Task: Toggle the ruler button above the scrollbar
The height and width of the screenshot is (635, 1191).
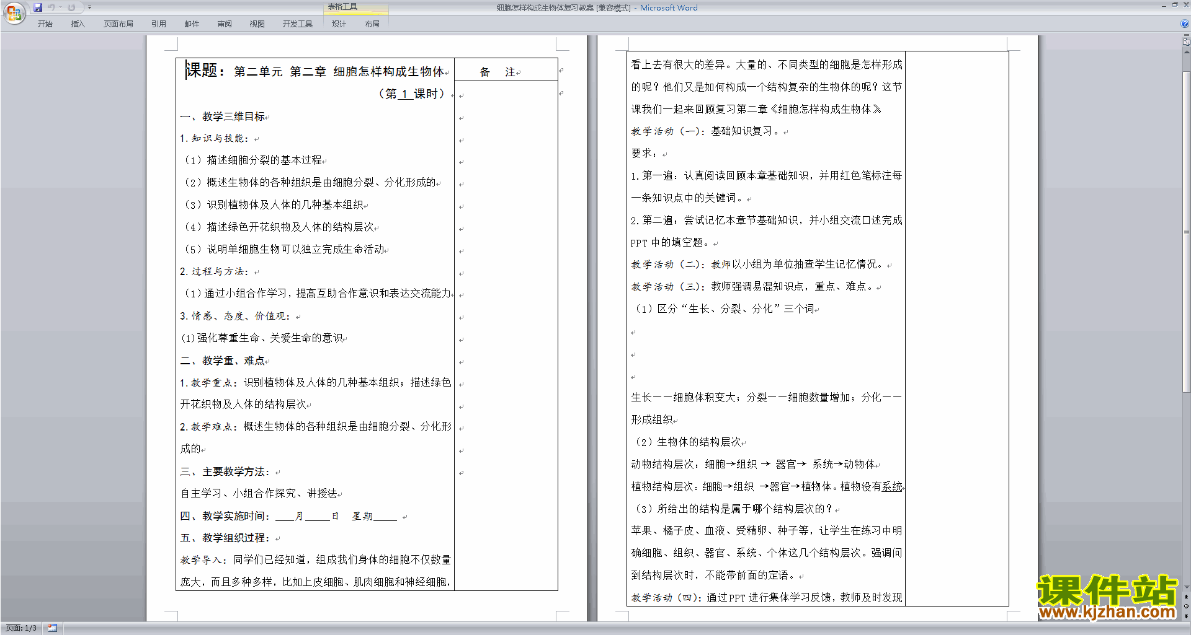Action: (1187, 42)
